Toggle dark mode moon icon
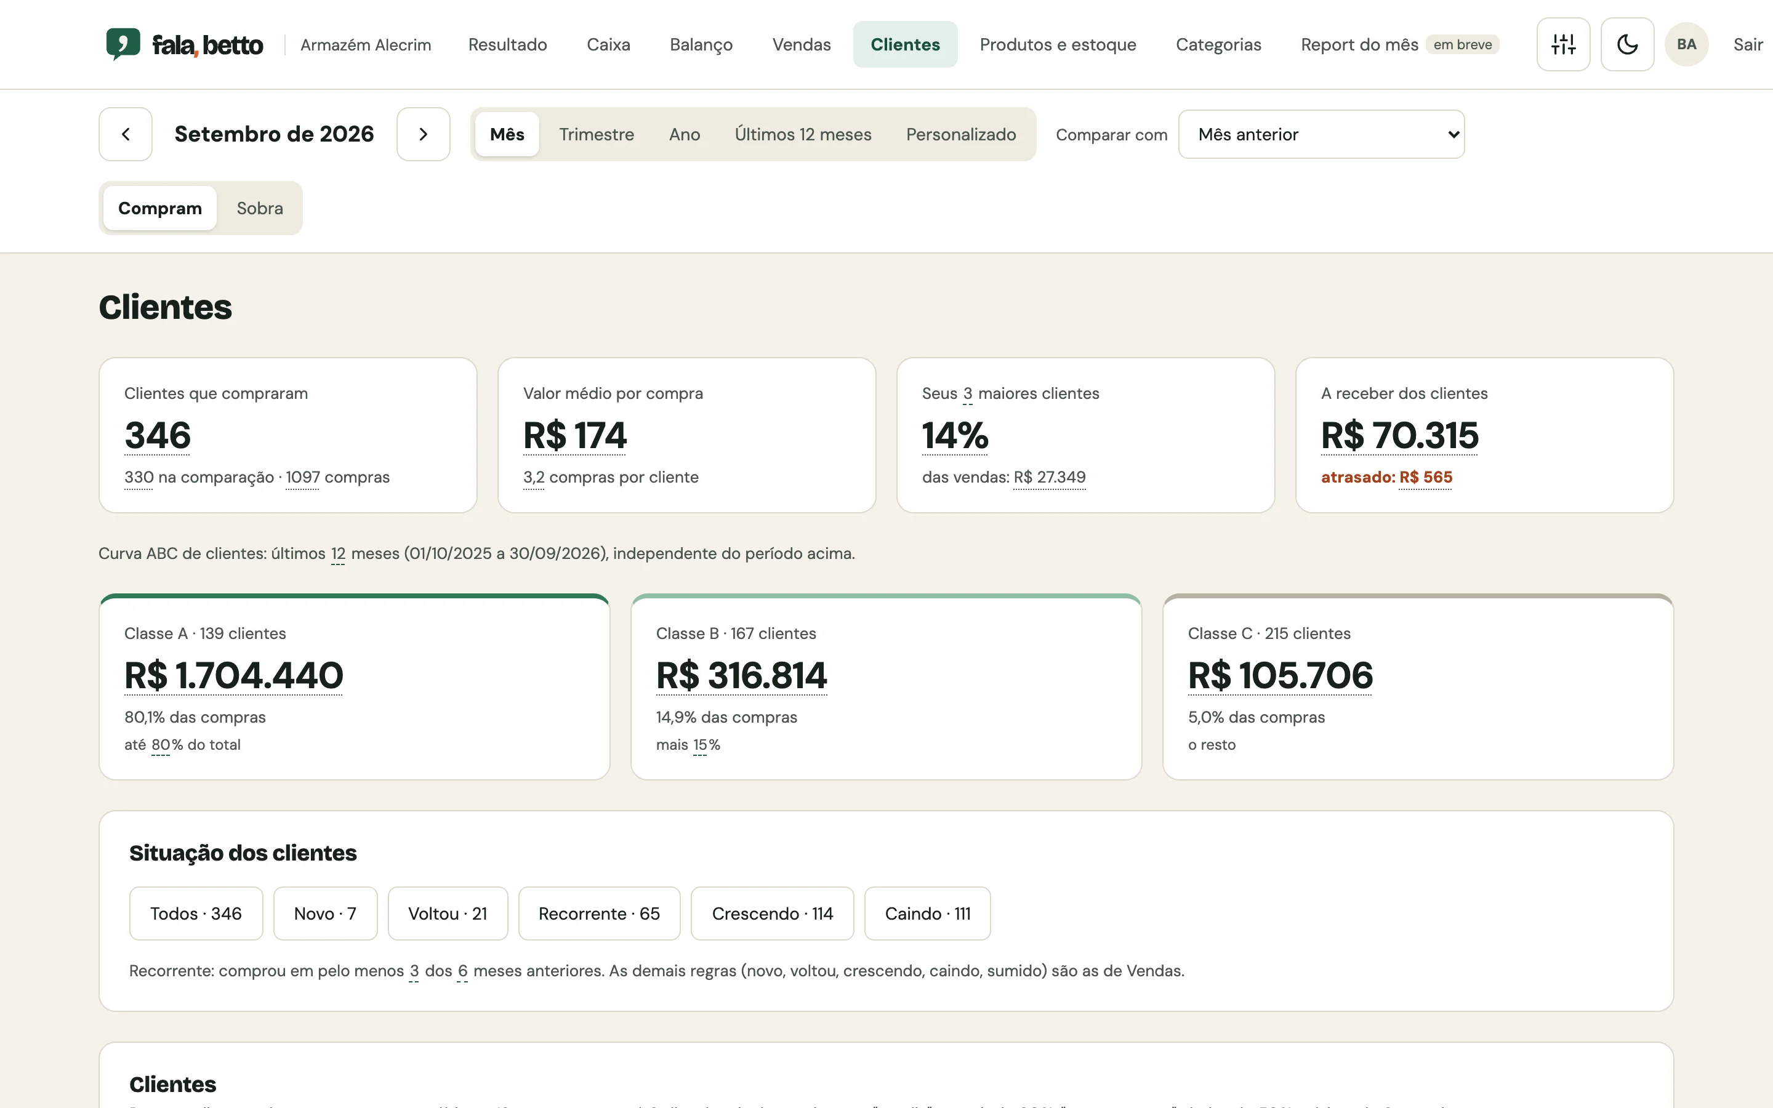The height and width of the screenshot is (1108, 1773). 1626,44
